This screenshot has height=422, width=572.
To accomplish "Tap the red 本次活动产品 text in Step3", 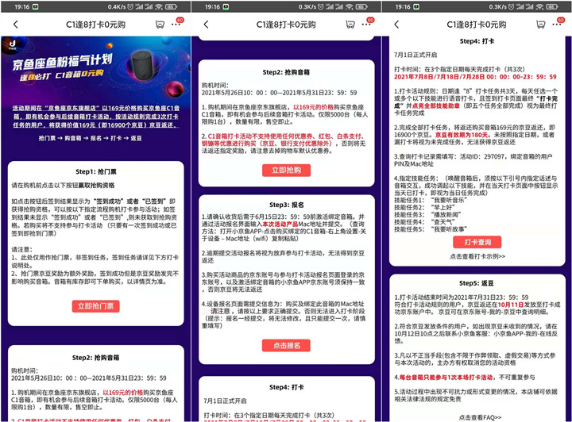I will point(280,224).
